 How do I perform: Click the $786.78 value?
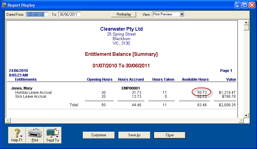pos(229,97)
